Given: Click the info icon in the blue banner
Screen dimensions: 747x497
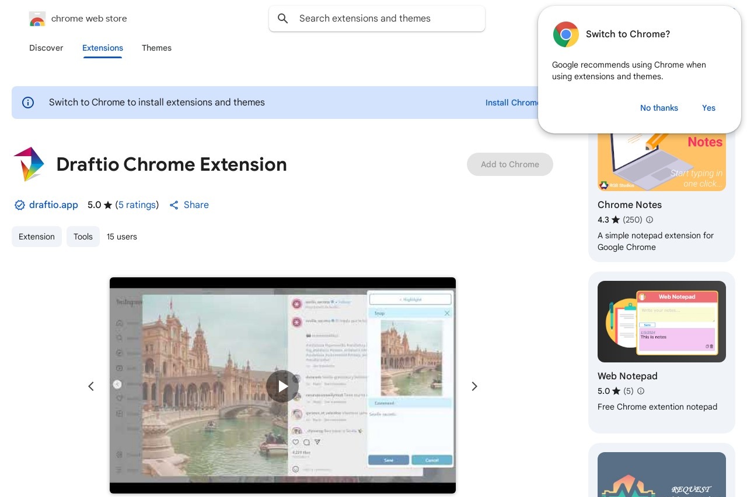Looking at the screenshot, I should click(28, 103).
